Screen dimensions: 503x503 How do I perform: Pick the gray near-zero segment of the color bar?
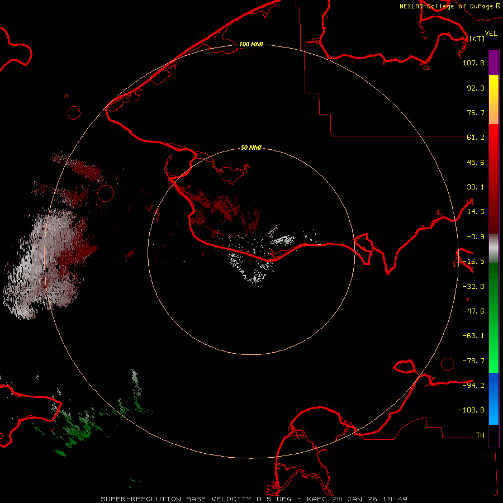click(x=493, y=249)
